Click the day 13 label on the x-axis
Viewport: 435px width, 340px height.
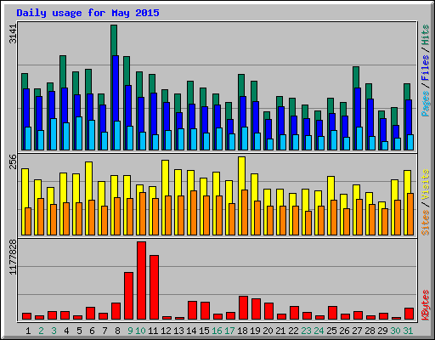click(x=178, y=331)
